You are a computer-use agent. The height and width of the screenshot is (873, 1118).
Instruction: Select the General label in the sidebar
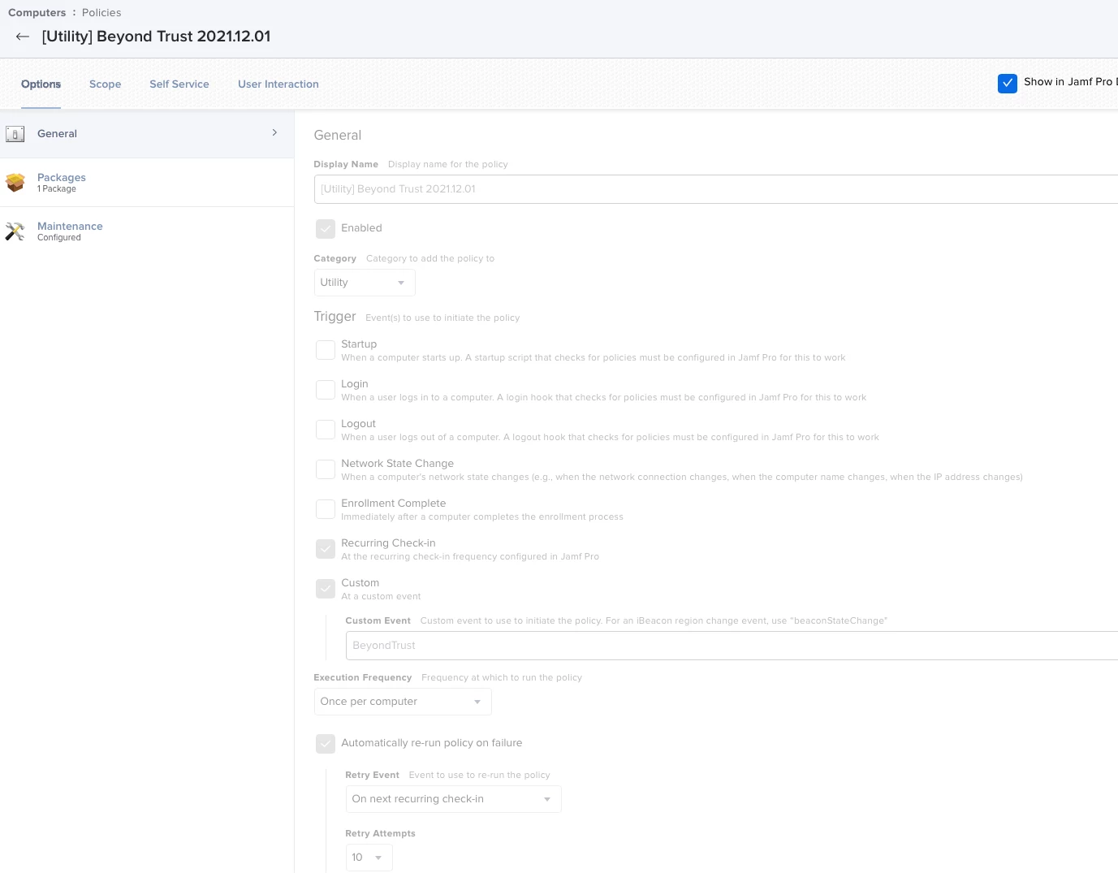[57, 134]
